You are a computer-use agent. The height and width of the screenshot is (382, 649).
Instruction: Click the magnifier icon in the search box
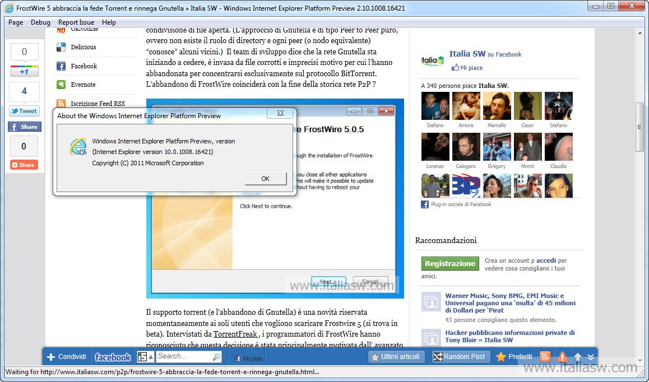[216, 357]
